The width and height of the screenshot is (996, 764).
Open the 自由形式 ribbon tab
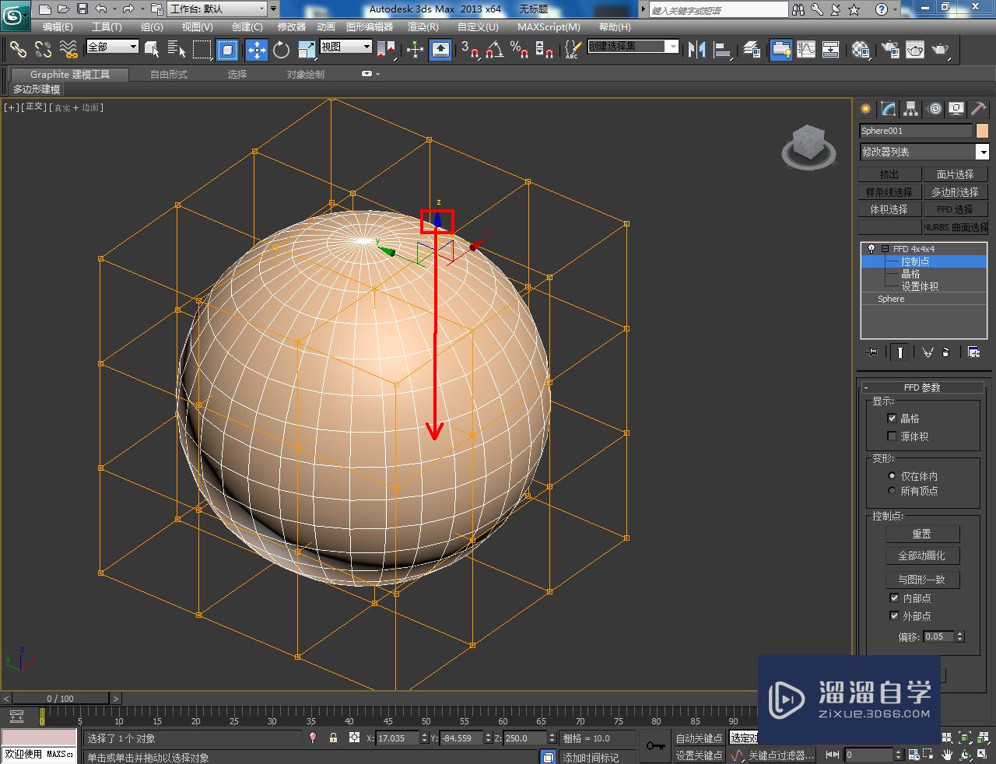[169, 74]
